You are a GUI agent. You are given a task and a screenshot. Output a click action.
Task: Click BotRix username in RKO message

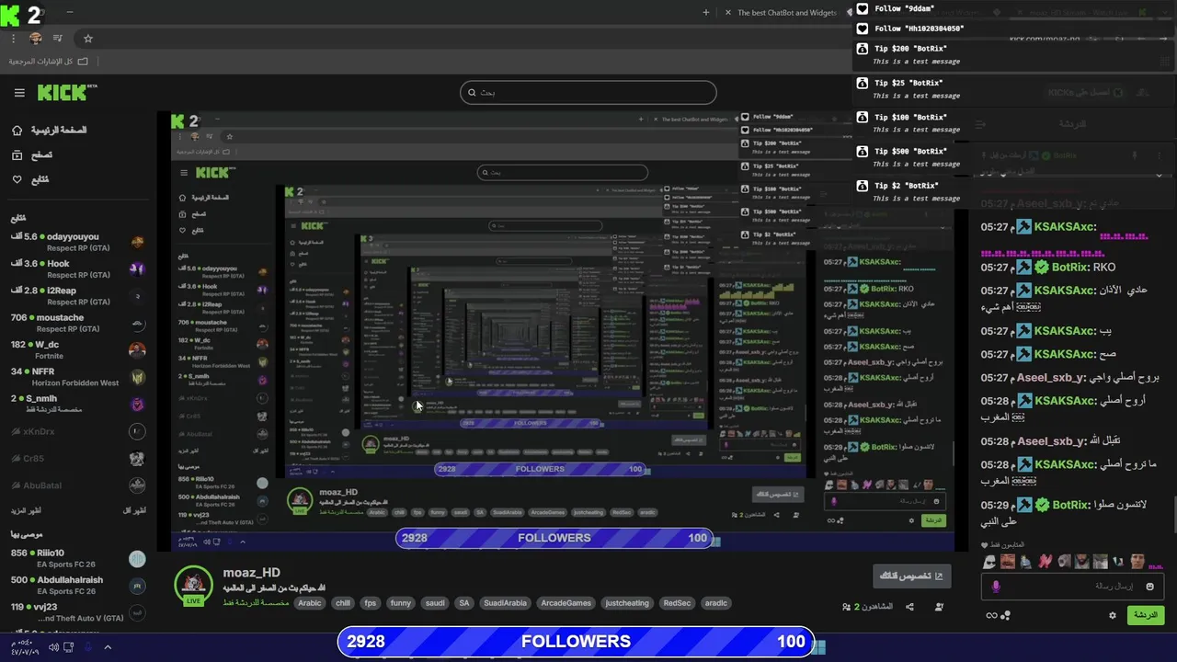[1069, 267]
